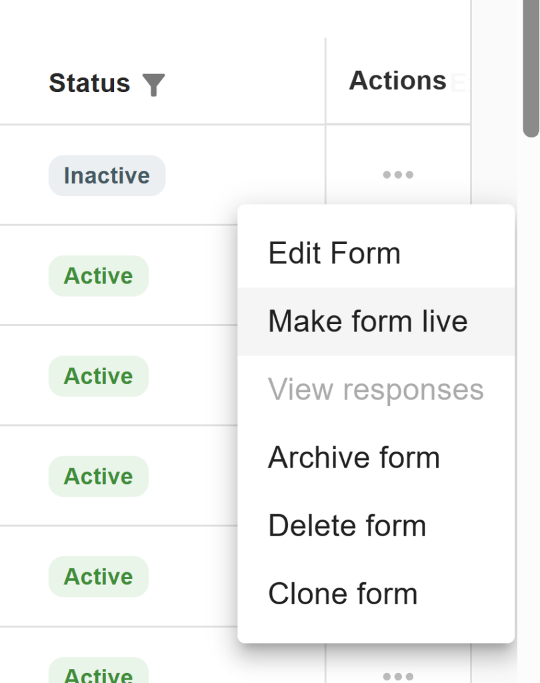540x683 pixels.
Task: Click the second Active status badge
Action: (x=99, y=376)
